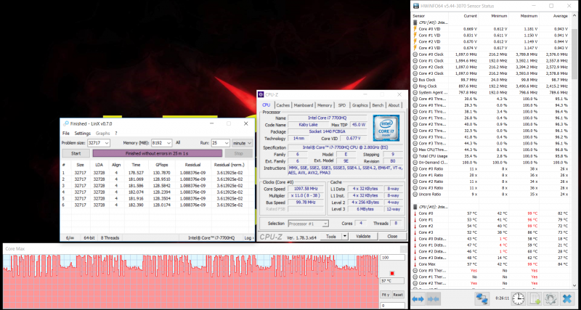Screen dimensions: 581x310
Task: Click the second CPU [#0] temperature section icon
Action: point(415,207)
